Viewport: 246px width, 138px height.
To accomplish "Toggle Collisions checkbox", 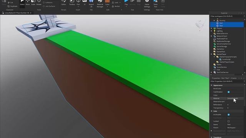I will [44, 3].
